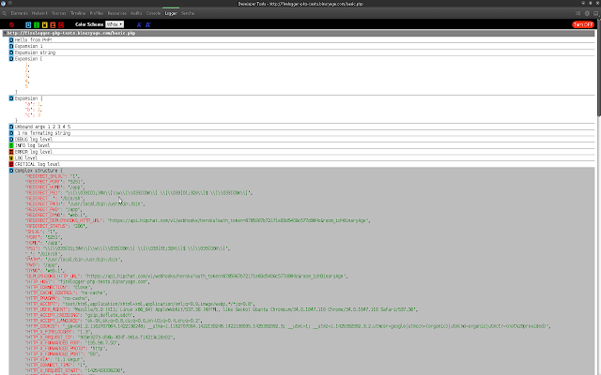
Task: Show the console drawer icon
Action: (x=578, y=13)
